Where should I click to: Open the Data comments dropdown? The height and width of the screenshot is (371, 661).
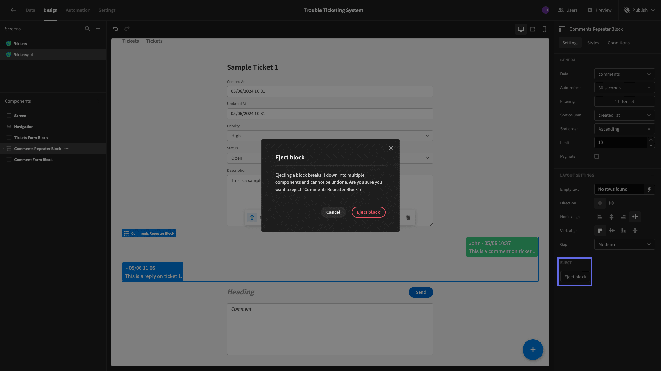coord(625,74)
